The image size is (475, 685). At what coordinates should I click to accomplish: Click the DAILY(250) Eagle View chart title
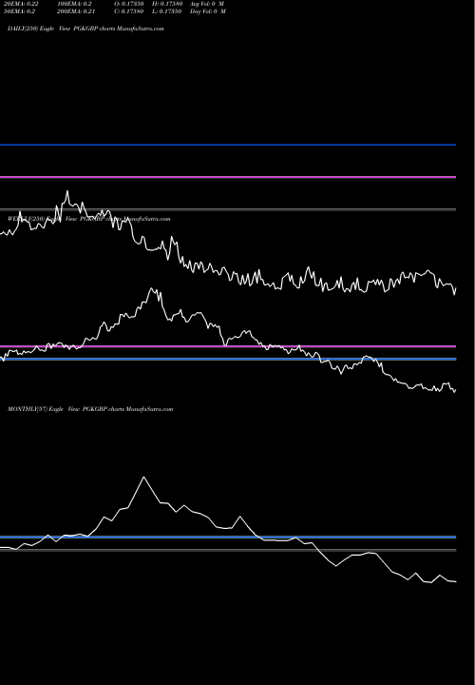click(85, 29)
